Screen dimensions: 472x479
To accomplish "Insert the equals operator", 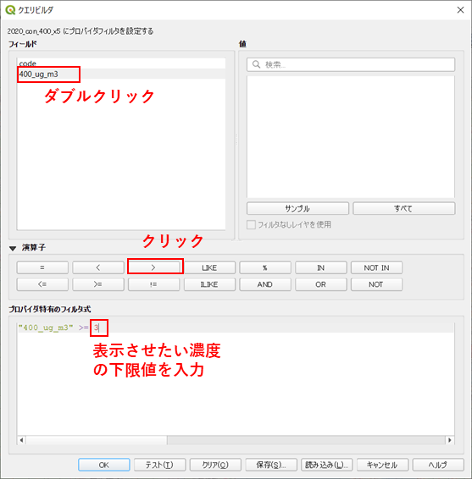I will (x=42, y=267).
